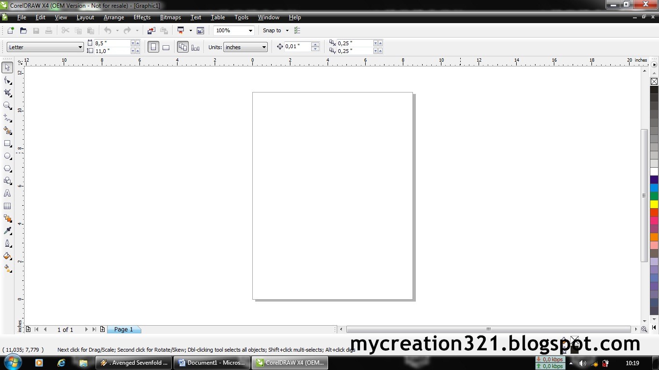Open the Units inches dropdown
The image size is (659, 370).
[x=264, y=47]
